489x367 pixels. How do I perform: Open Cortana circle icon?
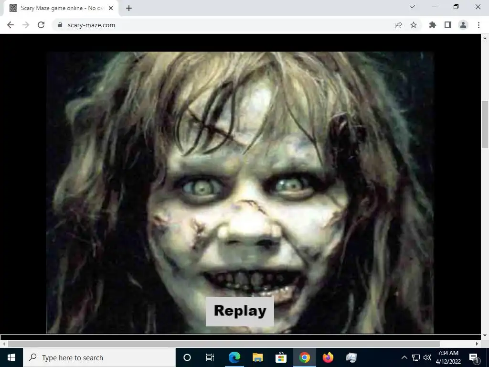[187, 357]
